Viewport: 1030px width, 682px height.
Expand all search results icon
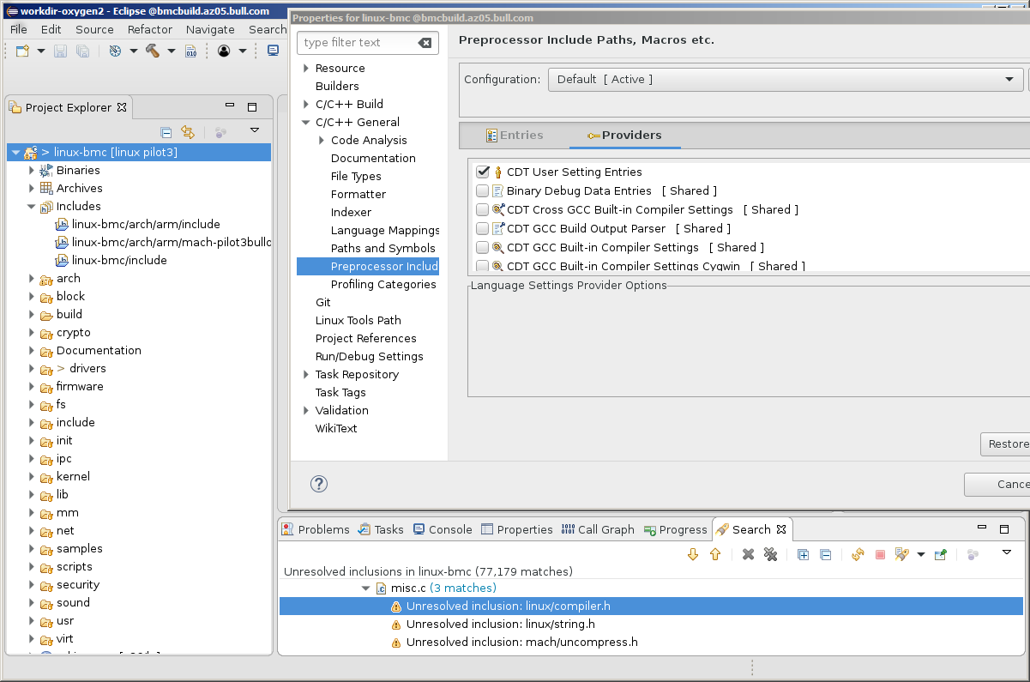click(803, 554)
